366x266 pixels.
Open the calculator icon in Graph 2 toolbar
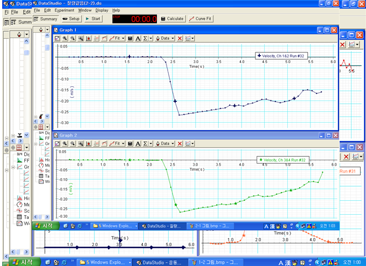tap(130, 144)
